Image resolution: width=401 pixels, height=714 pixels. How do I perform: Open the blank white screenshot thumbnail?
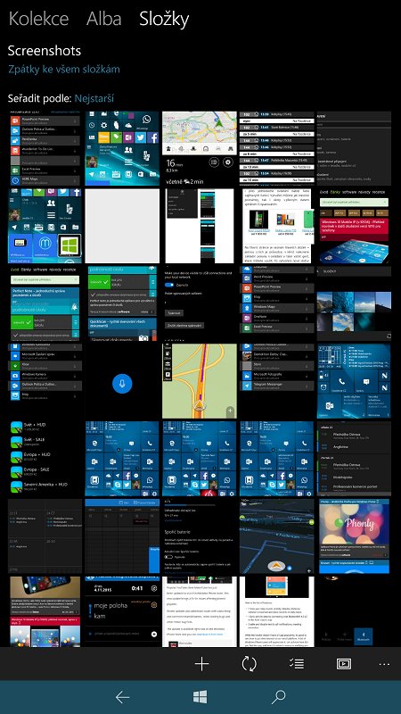click(122, 226)
